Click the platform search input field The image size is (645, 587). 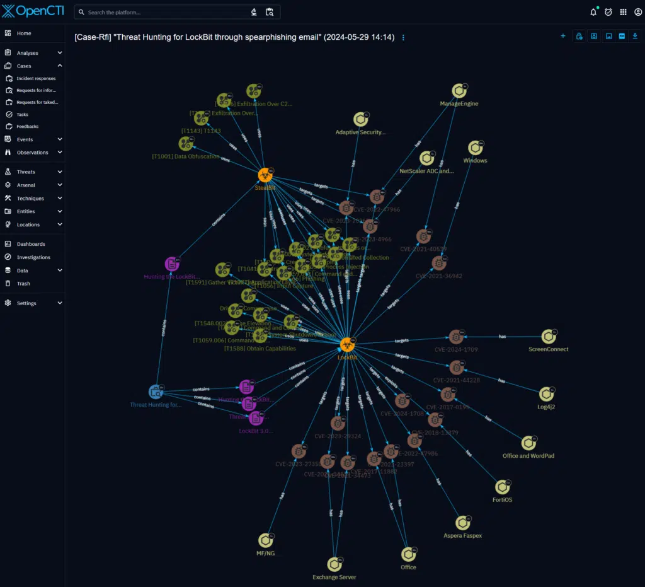(157, 11)
